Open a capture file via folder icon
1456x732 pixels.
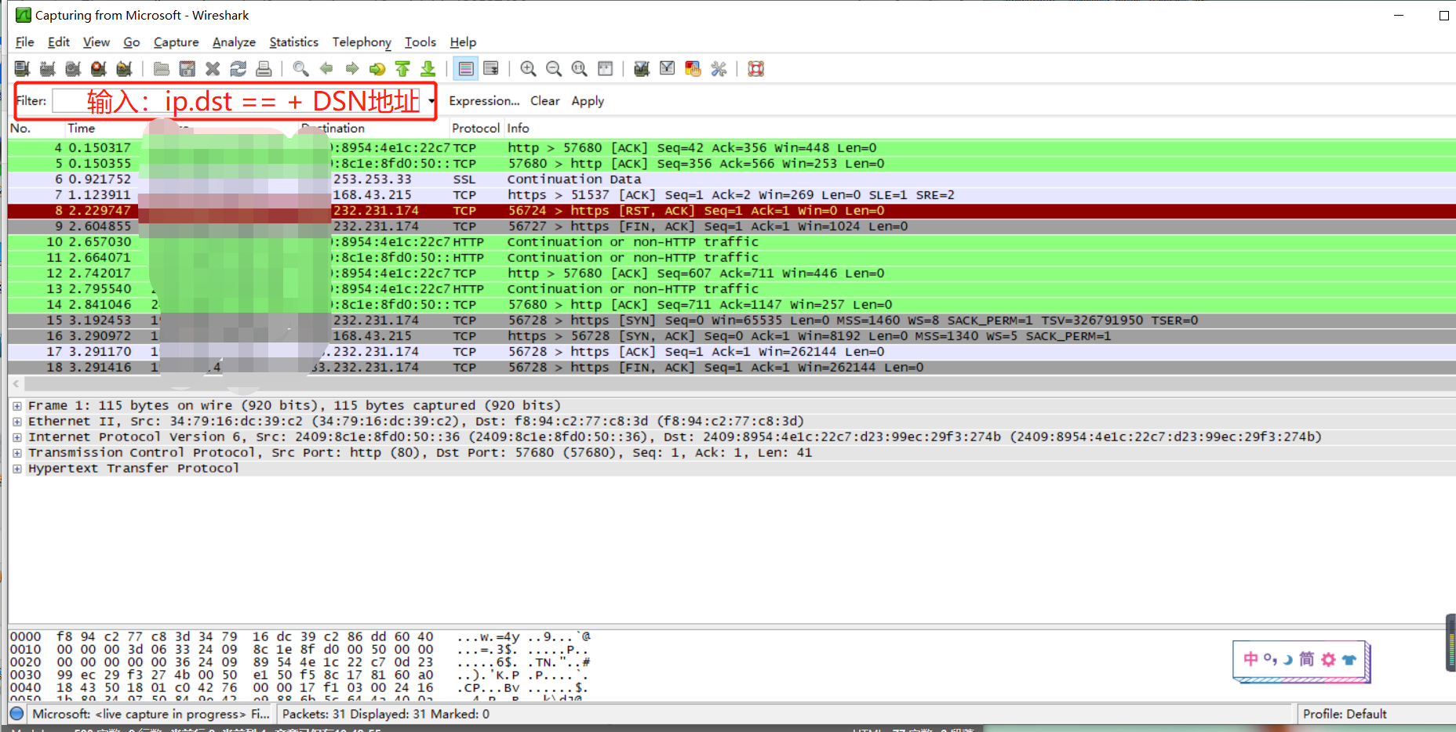click(162, 69)
